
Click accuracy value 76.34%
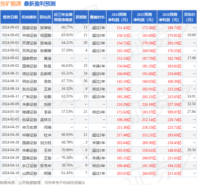67,158
